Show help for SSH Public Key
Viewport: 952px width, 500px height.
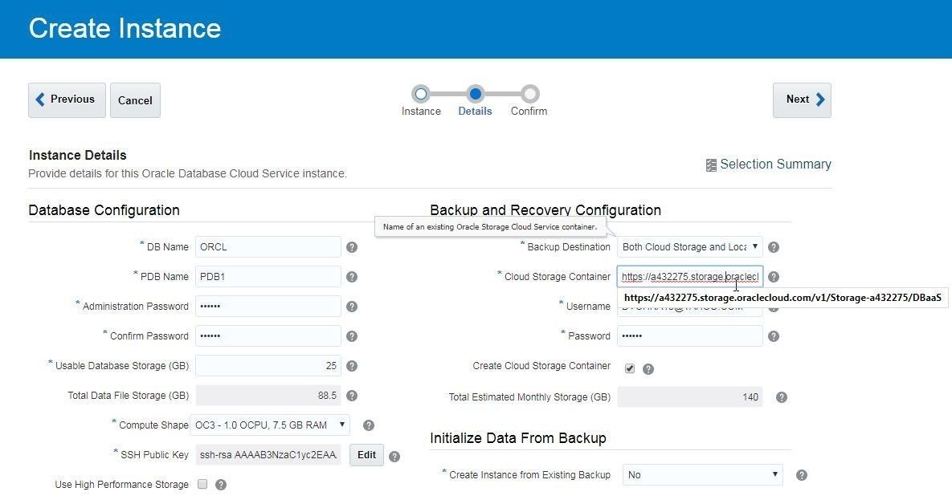tap(394, 457)
